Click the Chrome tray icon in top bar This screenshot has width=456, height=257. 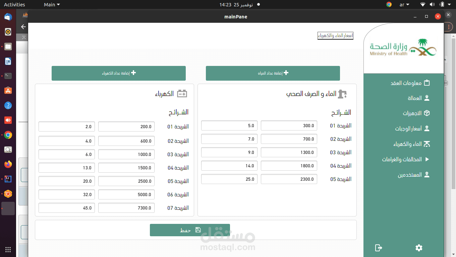click(x=389, y=5)
